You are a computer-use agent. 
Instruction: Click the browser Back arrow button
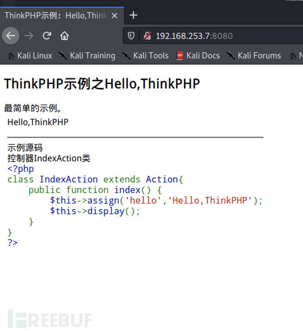(x=11, y=36)
